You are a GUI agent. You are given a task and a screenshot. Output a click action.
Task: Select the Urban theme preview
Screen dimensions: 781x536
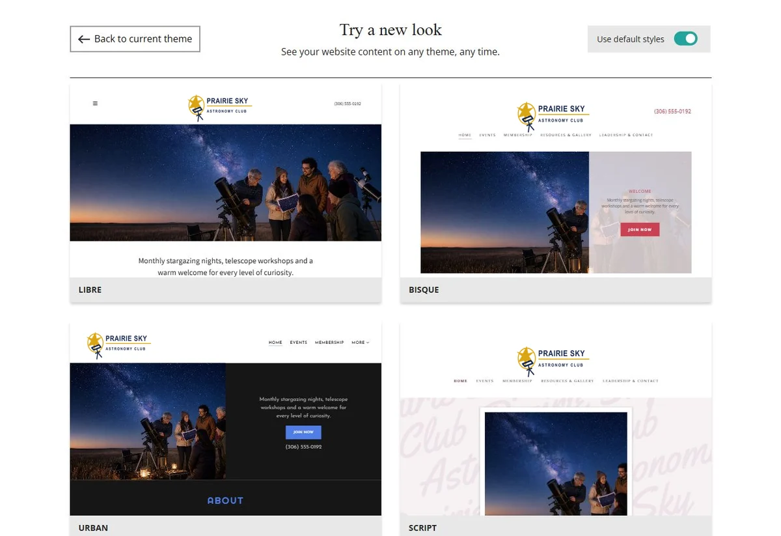[225, 419]
